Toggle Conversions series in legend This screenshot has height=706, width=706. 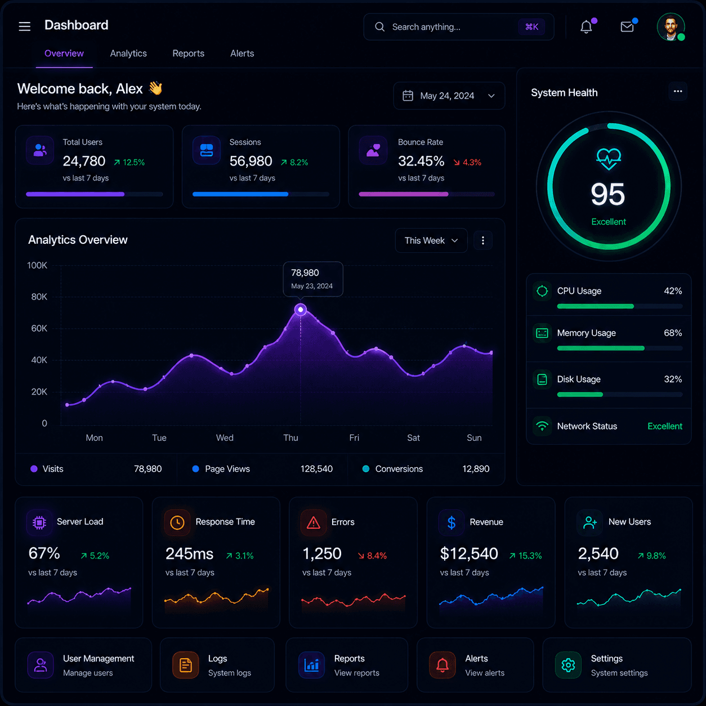click(x=392, y=469)
